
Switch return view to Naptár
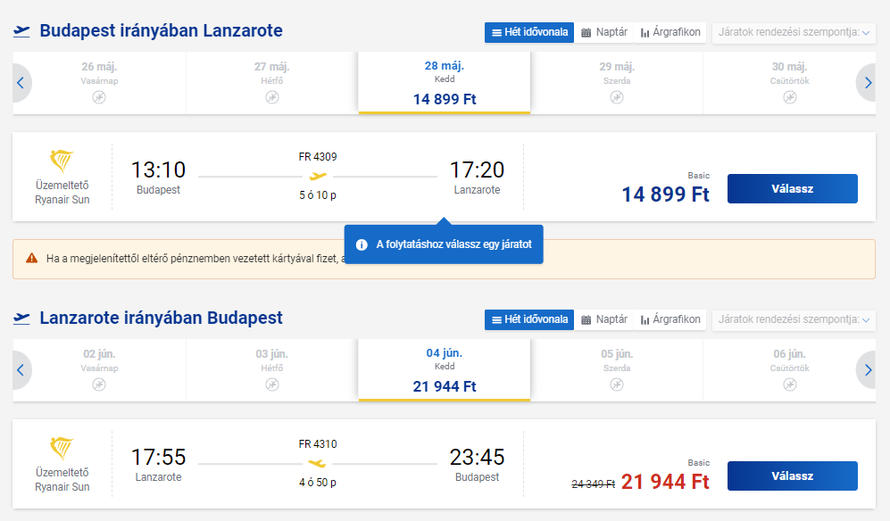tap(604, 318)
